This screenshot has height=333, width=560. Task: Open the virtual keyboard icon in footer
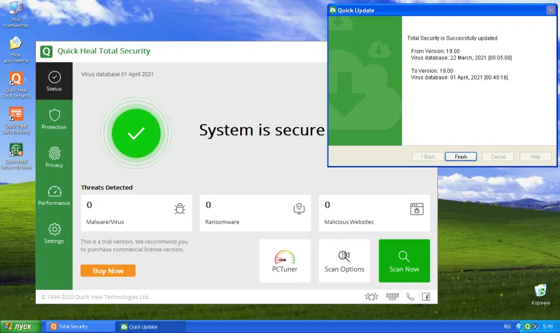pos(392,296)
